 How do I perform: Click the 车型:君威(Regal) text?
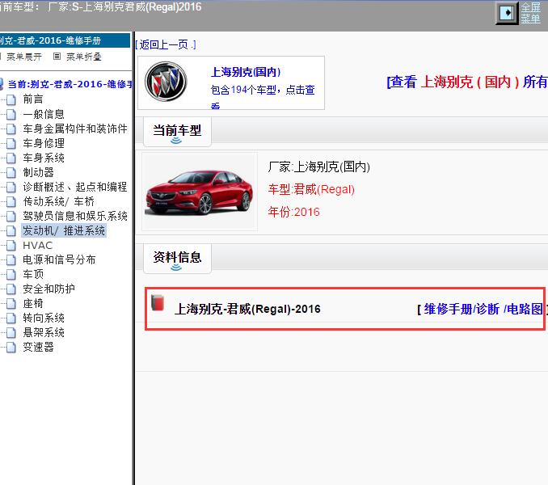click(x=311, y=189)
